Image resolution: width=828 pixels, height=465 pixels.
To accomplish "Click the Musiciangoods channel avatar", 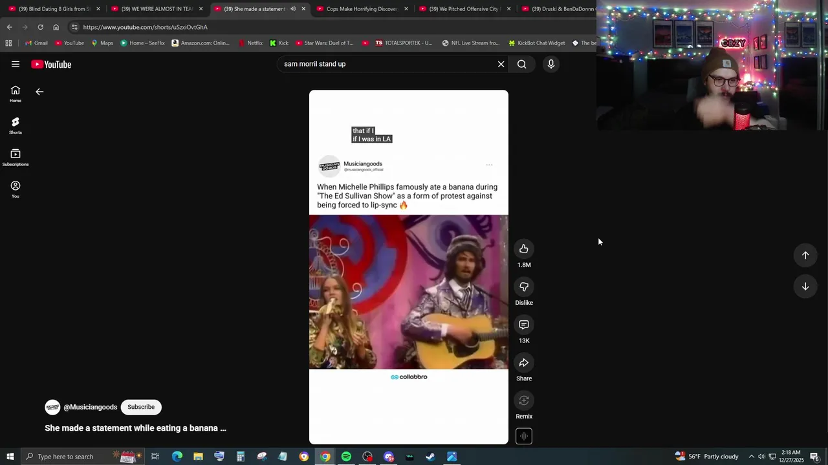I will (x=52, y=407).
